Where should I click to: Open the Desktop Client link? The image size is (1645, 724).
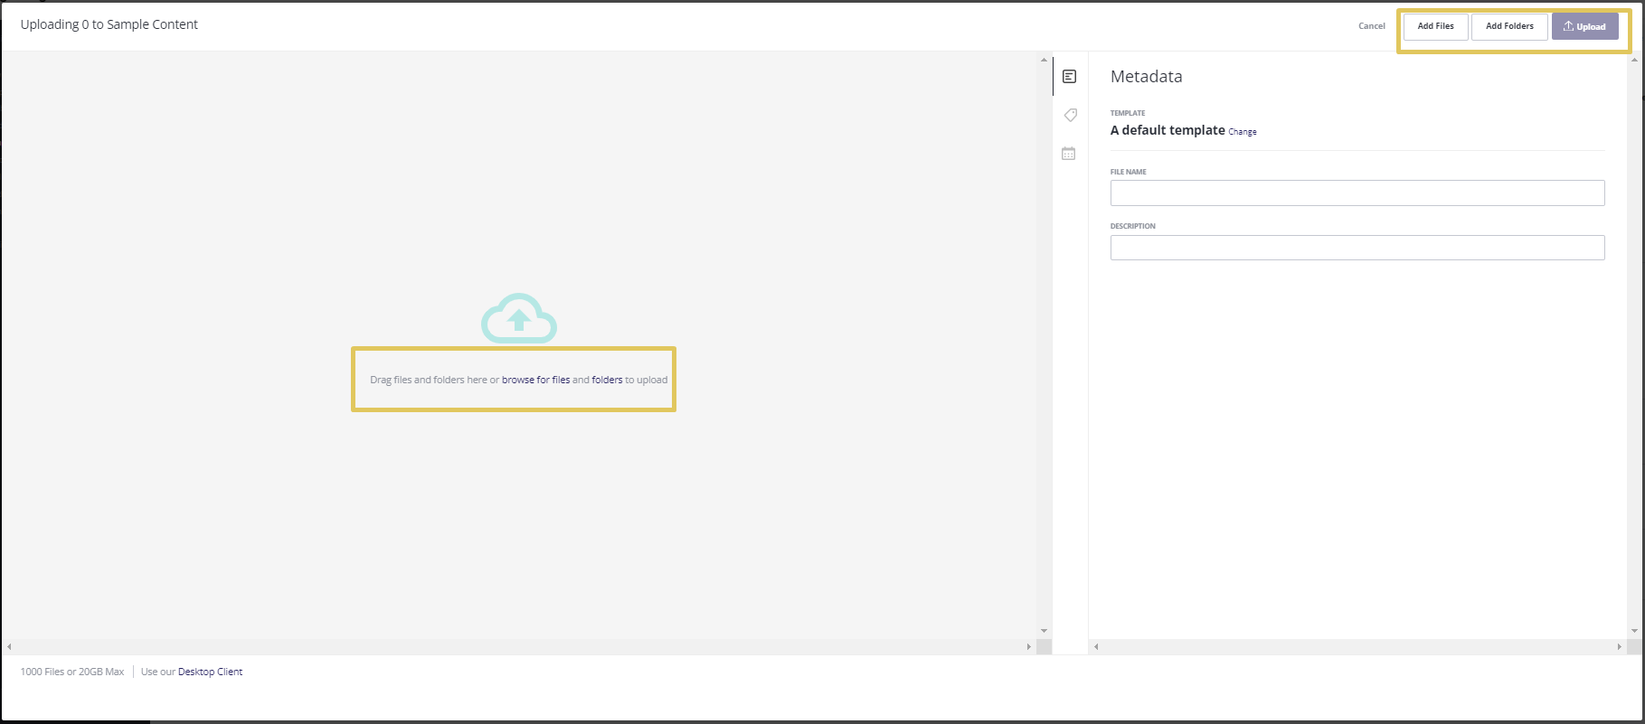pos(210,672)
